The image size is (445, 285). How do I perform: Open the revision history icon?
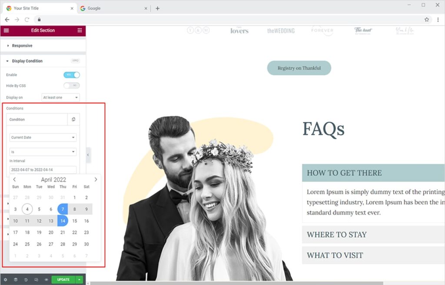click(26, 280)
